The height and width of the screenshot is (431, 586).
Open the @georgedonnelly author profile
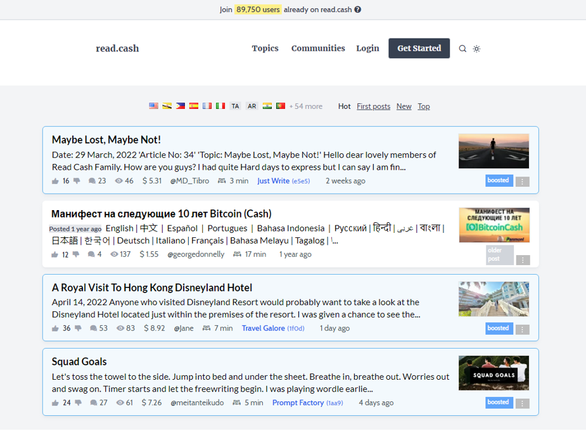pyautogui.click(x=196, y=254)
